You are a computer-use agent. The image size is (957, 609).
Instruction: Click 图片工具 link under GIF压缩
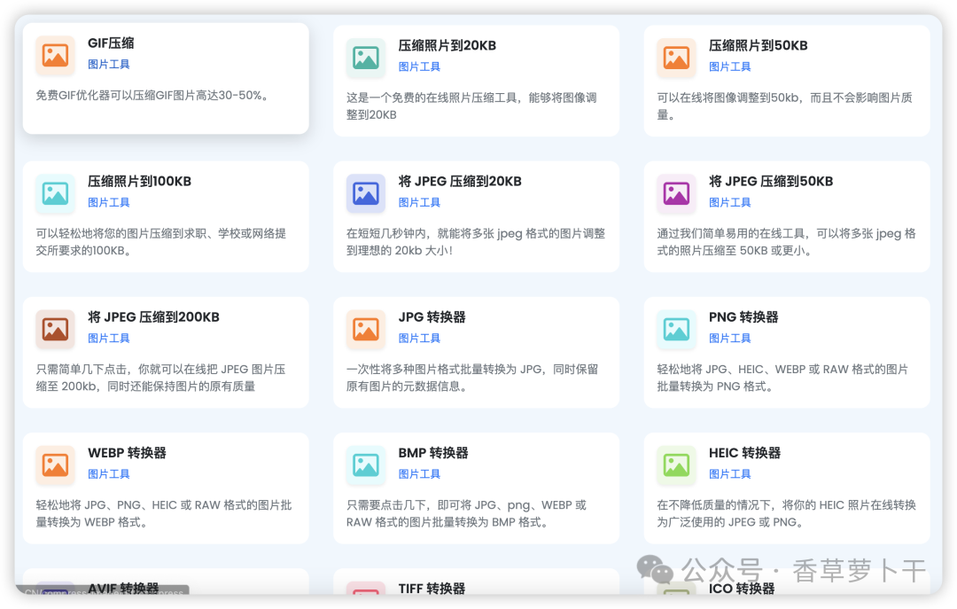109,63
